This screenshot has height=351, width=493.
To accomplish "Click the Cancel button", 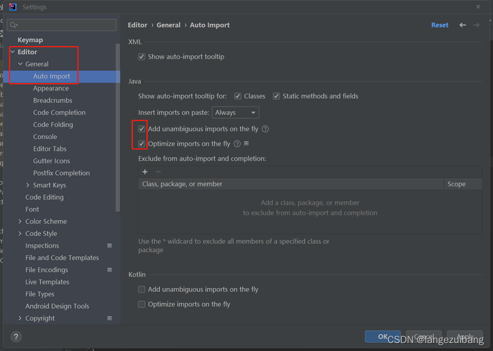I will point(423,337).
